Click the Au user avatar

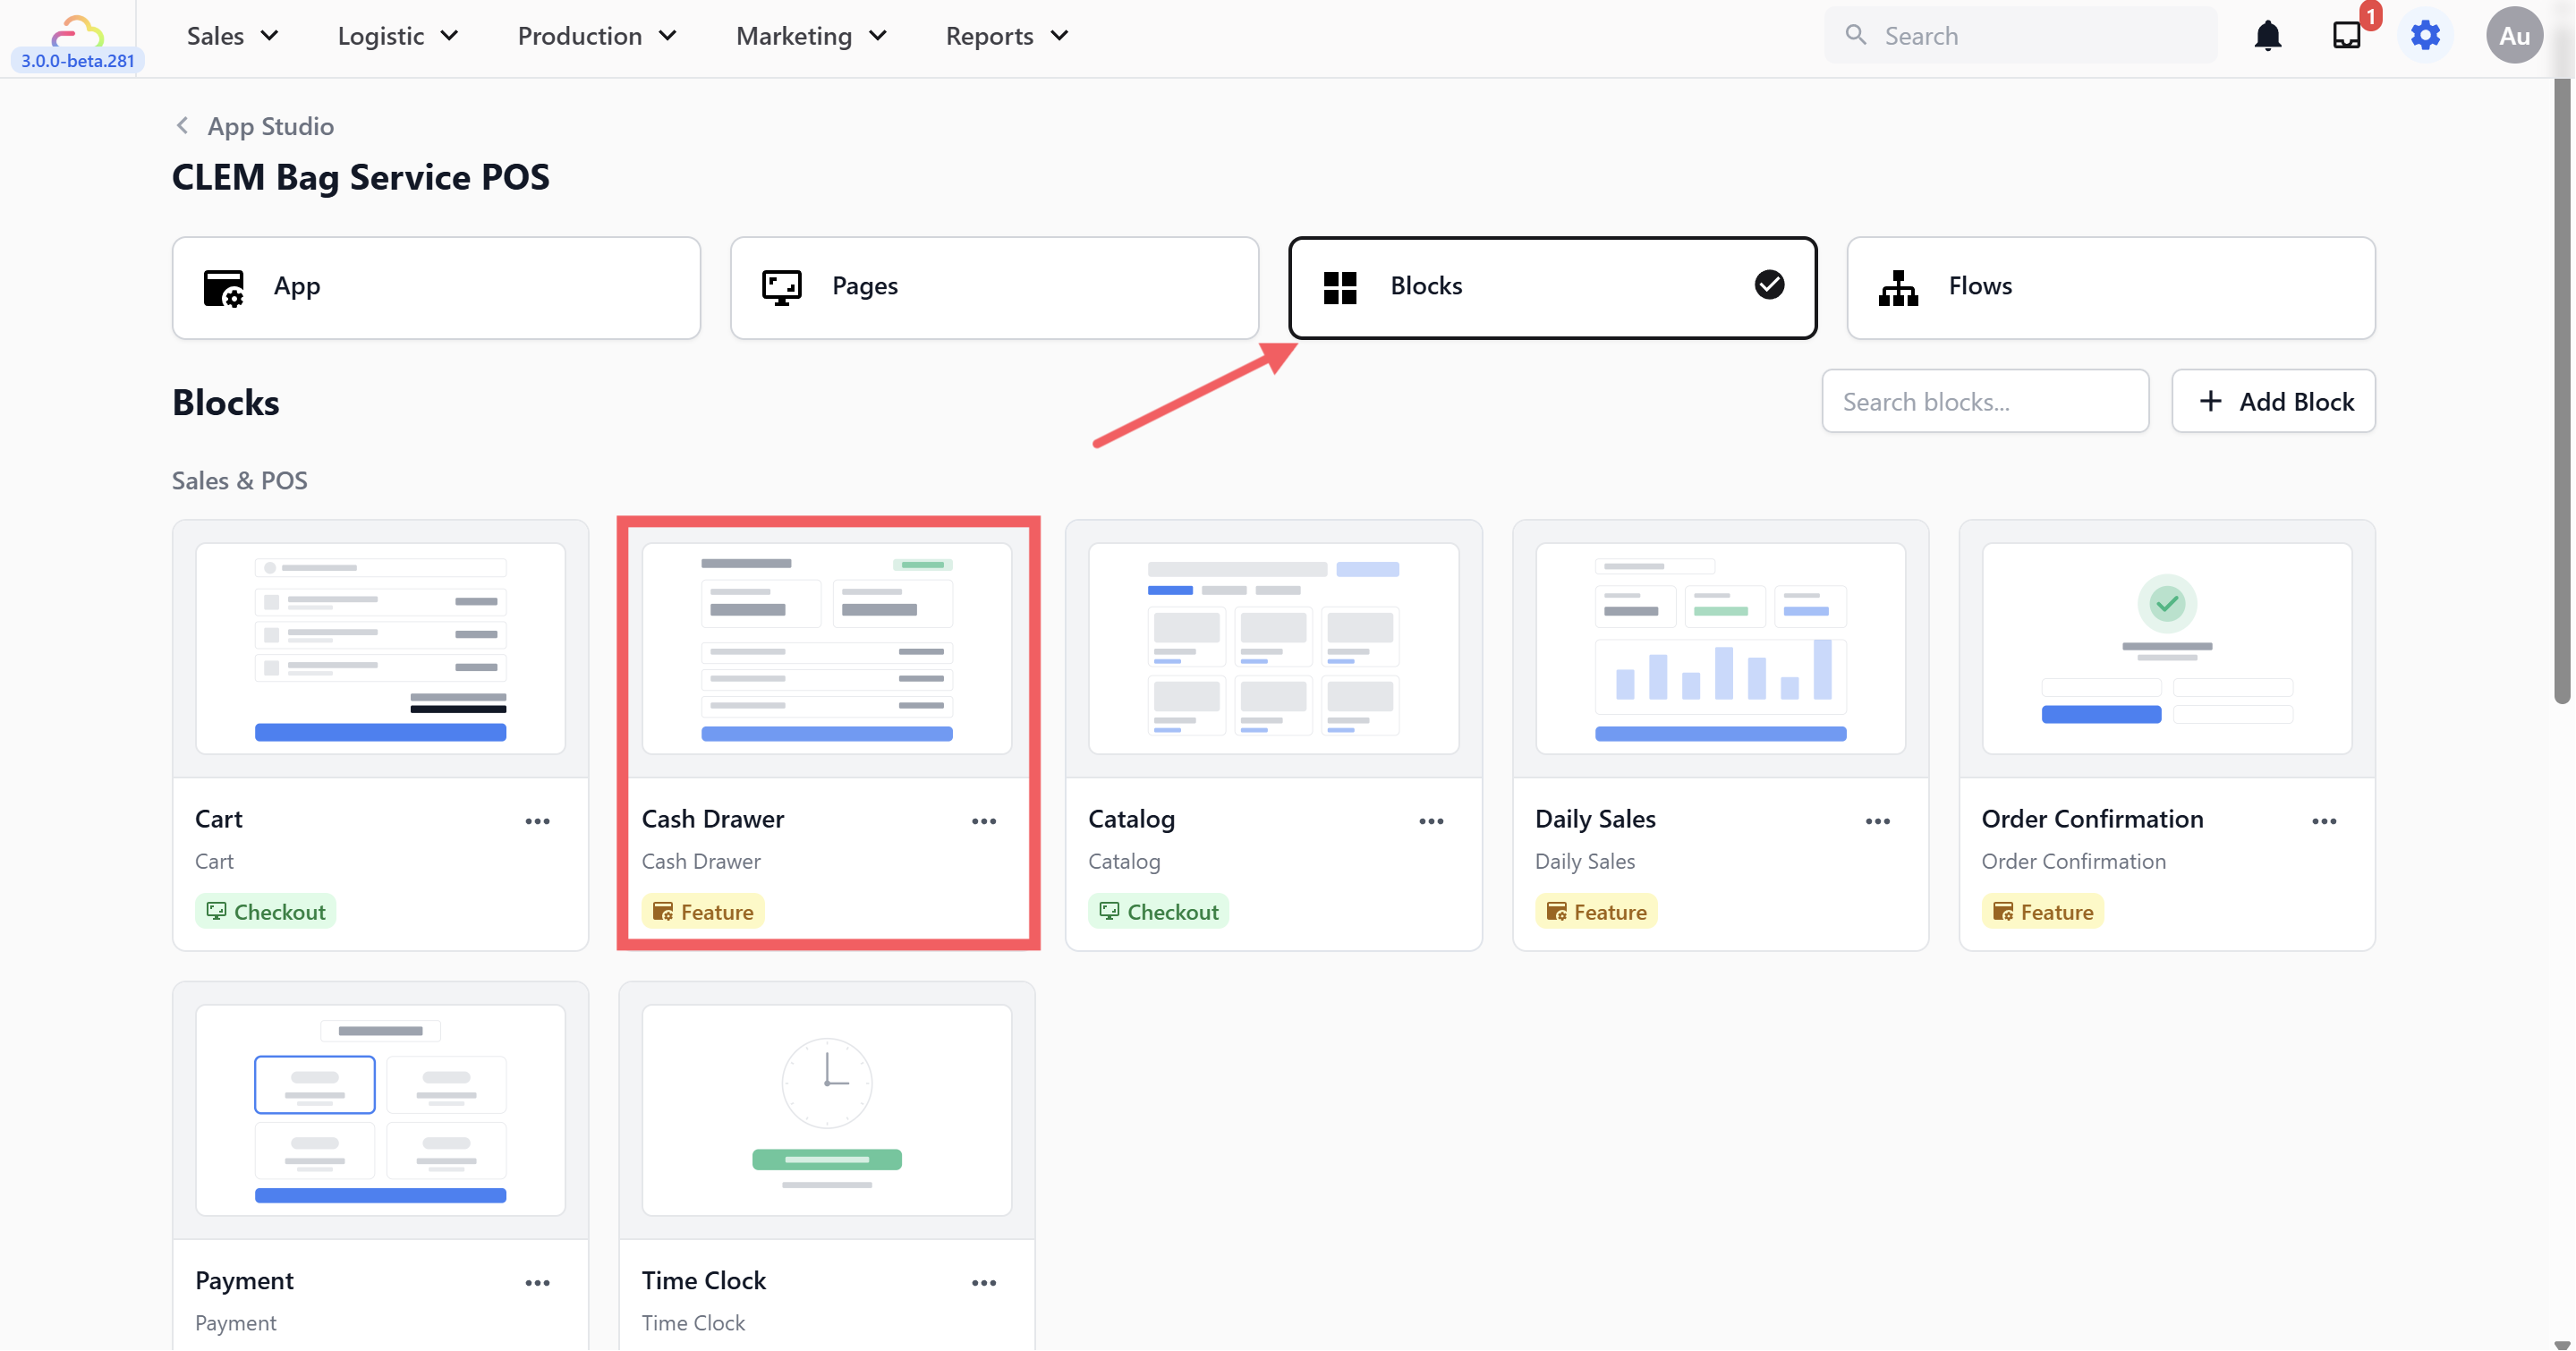coord(2513,36)
